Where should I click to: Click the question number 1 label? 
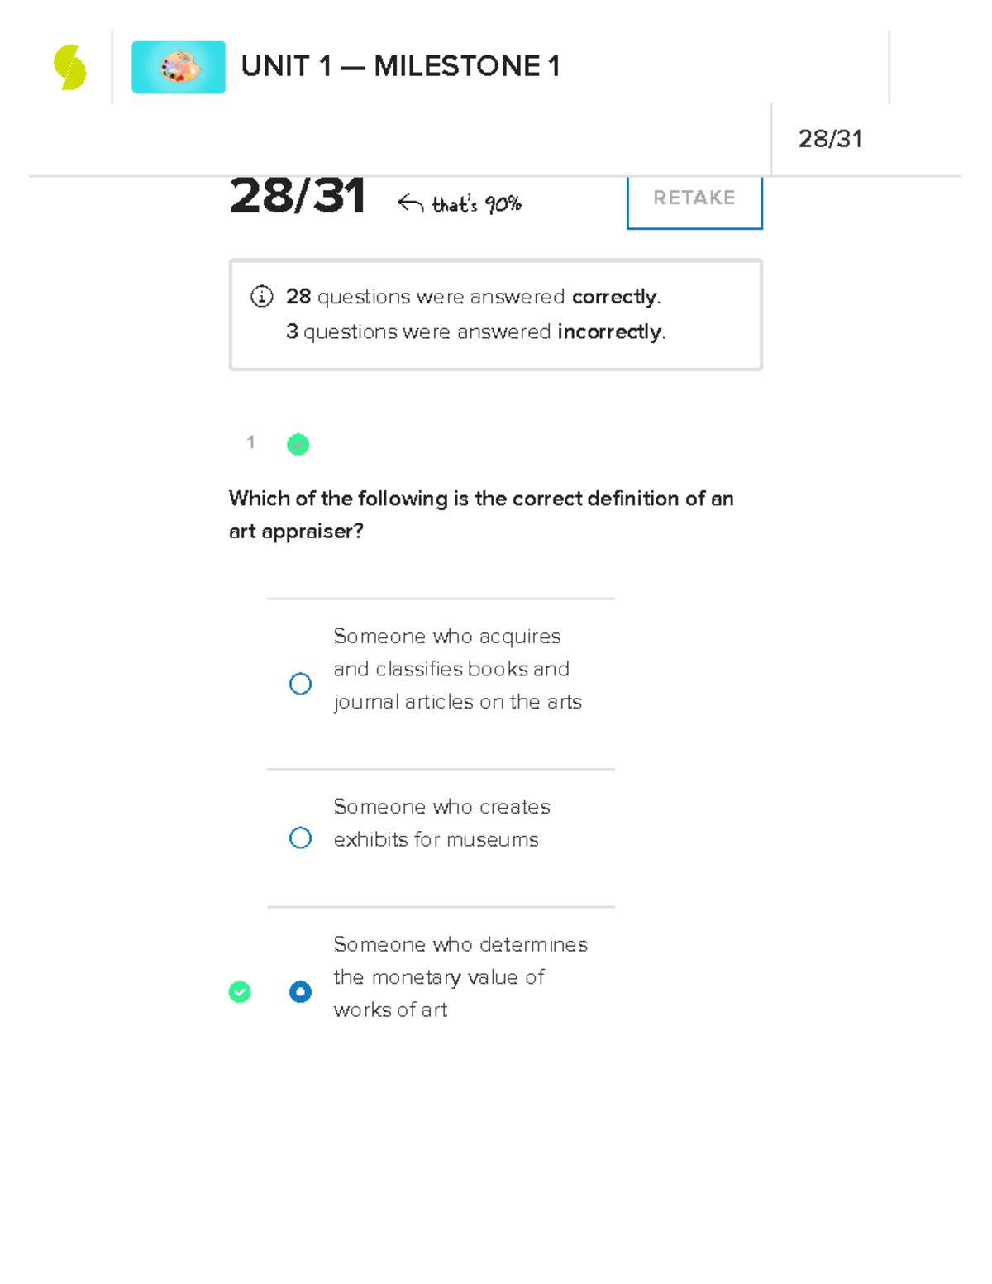click(x=250, y=442)
